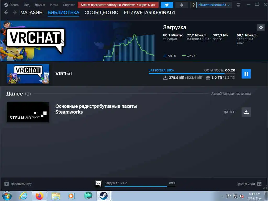Open the Друзья menu
This screenshot has height=201, width=268.
point(40,5)
